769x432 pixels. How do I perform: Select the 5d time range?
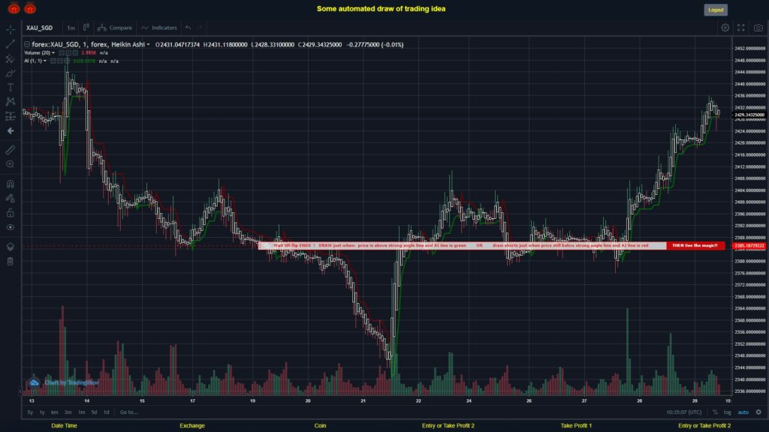pos(94,412)
